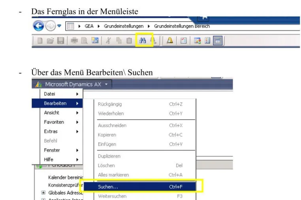Click the New document toolbar icon
Screen dimensions: 301x200
tap(40, 41)
